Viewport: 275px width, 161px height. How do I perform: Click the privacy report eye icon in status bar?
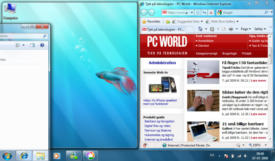point(145,145)
